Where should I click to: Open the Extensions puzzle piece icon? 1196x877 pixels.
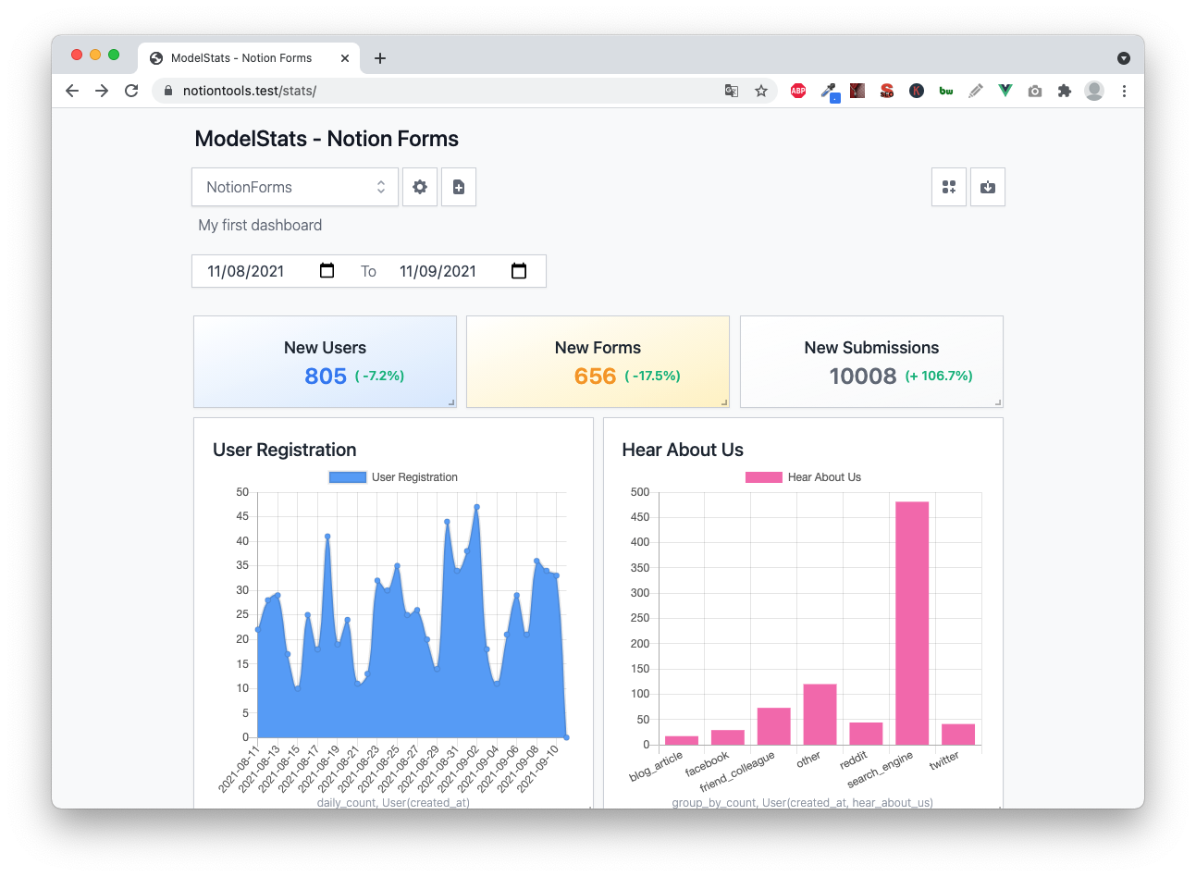[1065, 91]
